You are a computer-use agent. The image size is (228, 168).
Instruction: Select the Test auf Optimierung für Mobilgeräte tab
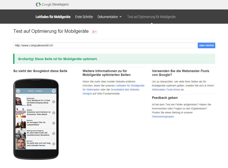152,17
